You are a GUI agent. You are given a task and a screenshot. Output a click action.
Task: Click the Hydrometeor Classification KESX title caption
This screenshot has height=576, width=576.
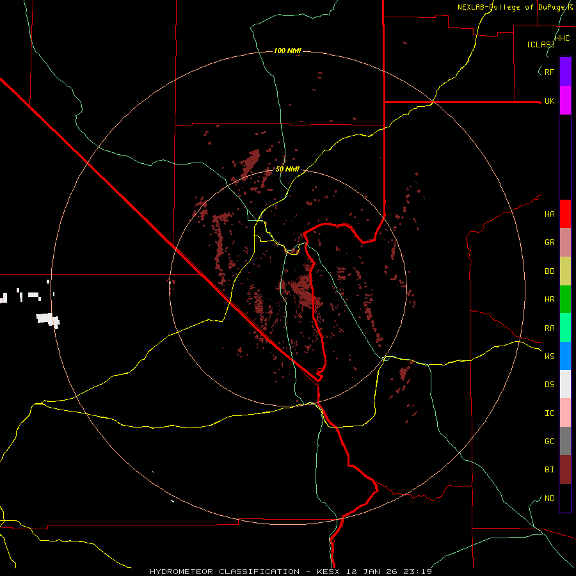pyautogui.click(x=291, y=572)
